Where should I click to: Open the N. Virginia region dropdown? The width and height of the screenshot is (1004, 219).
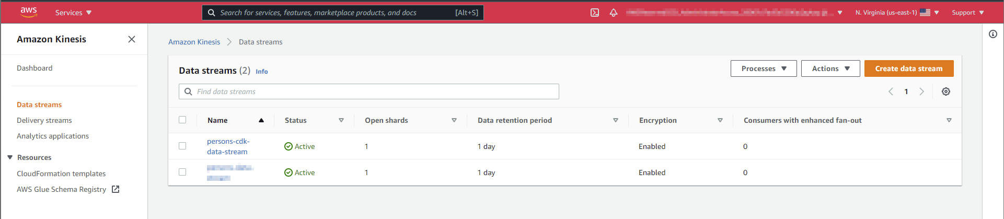coord(897,13)
